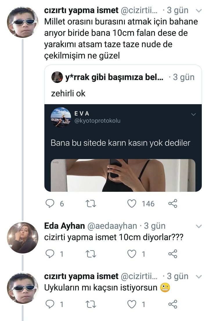Screen dimensions: 209x321
Task: Like the 'Uykuların mı kaçsın' tweet
Action: [132, 304]
